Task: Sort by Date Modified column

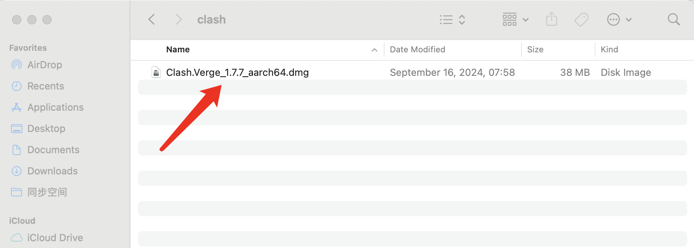Action: click(x=418, y=49)
